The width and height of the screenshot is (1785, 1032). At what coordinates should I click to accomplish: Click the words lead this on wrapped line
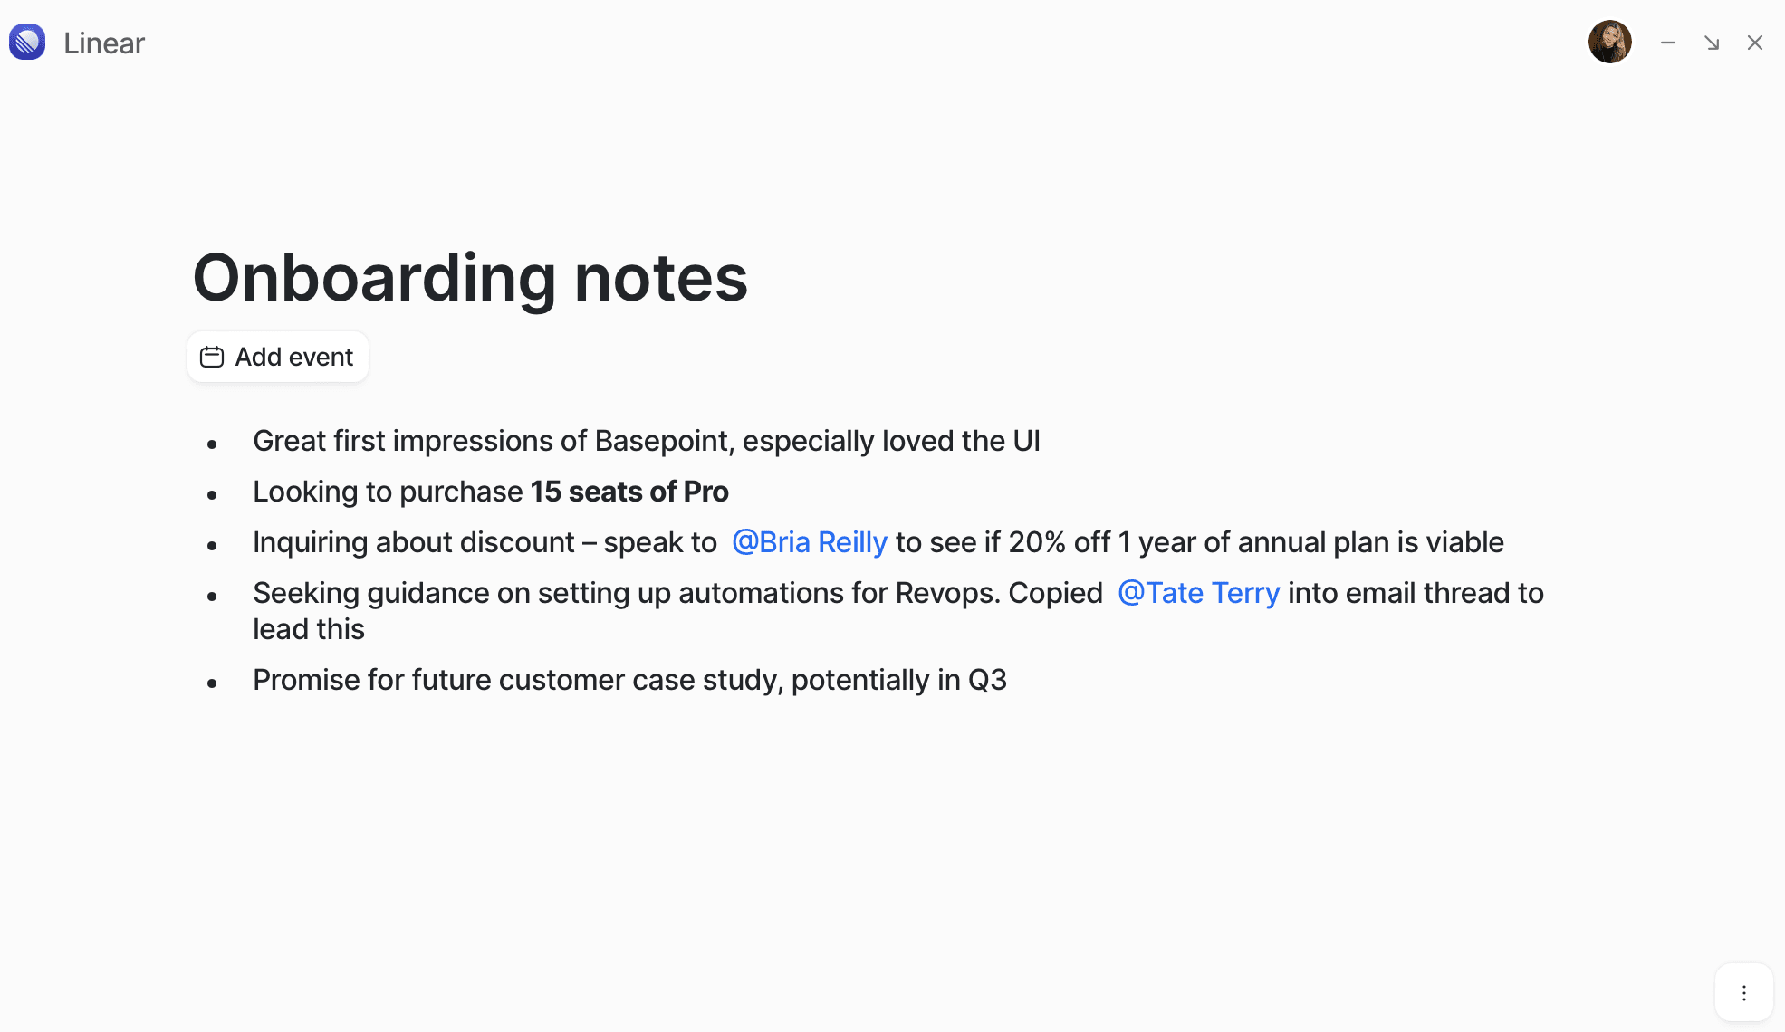[309, 629]
